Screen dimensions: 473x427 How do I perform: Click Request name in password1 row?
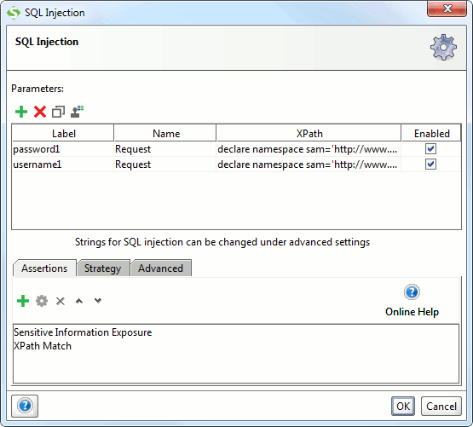tap(165, 149)
